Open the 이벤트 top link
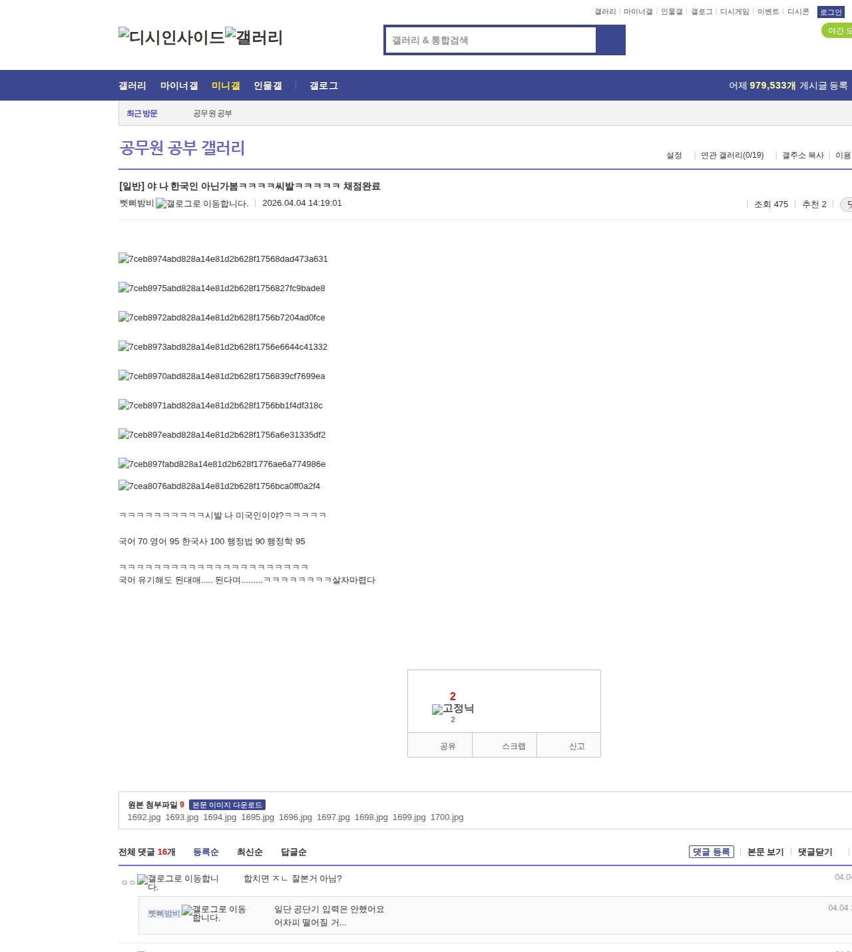Image resolution: width=852 pixels, height=952 pixels. tap(768, 12)
